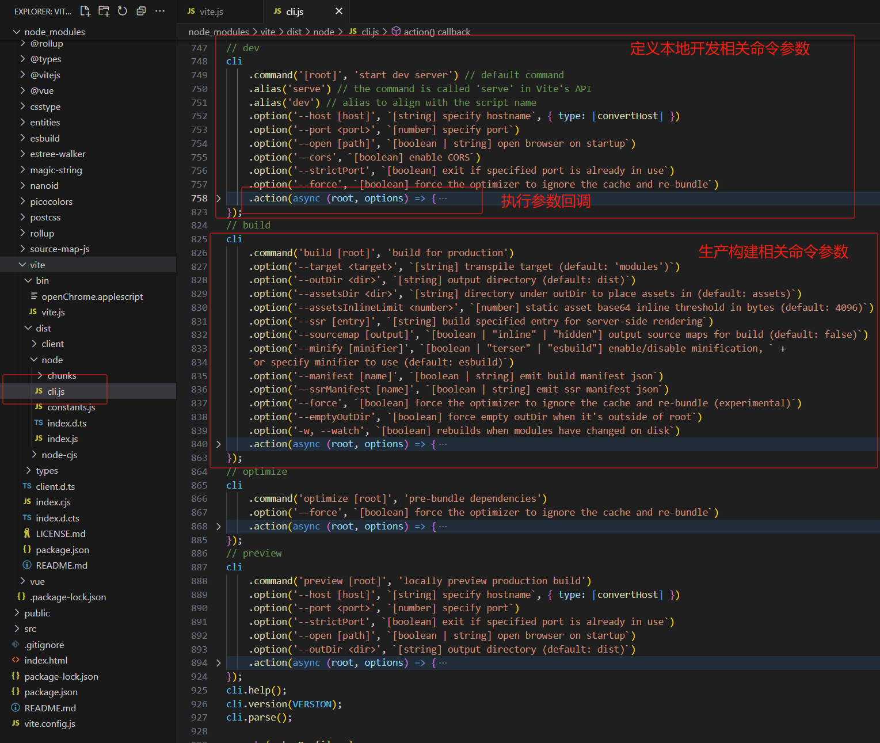Open index.d.cts file
The image size is (880, 743).
88,518
